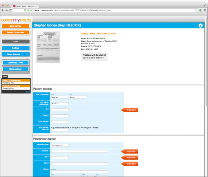
Task: Click Send to Prescriber button
Action: (x=16, y=32)
